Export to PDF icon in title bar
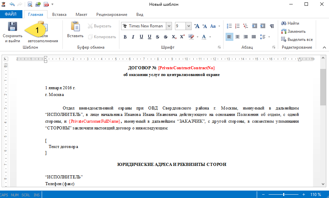Image resolution: width=329 pixels, height=198 pixels. pyautogui.click(x=46, y=4)
